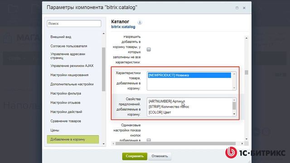Select [STRIP] Количество полос option
Viewport: 290px width, 163px height.
pyautogui.click(x=169, y=107)
